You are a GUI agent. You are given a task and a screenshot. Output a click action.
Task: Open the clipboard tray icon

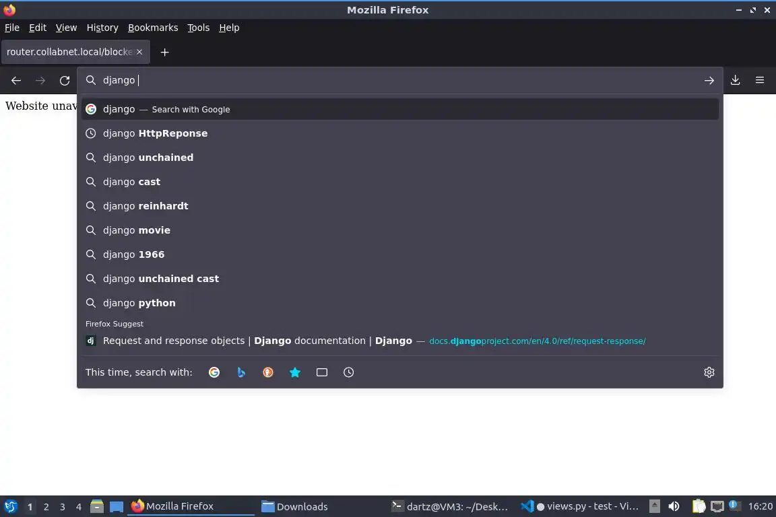(x=699, y=506)
